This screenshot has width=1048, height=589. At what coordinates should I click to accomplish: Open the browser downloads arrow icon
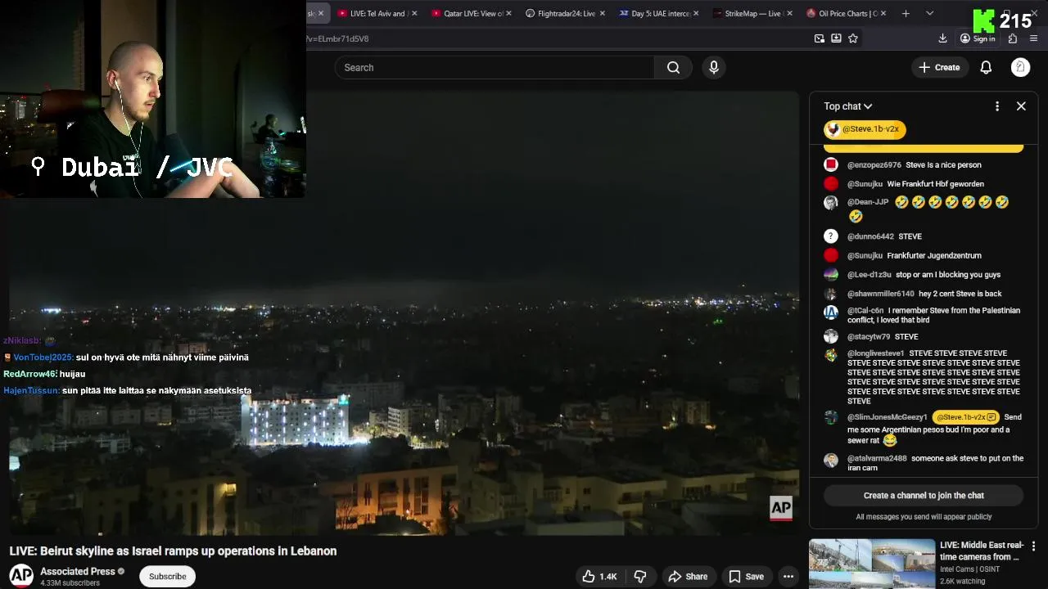[x=942, y=38]
